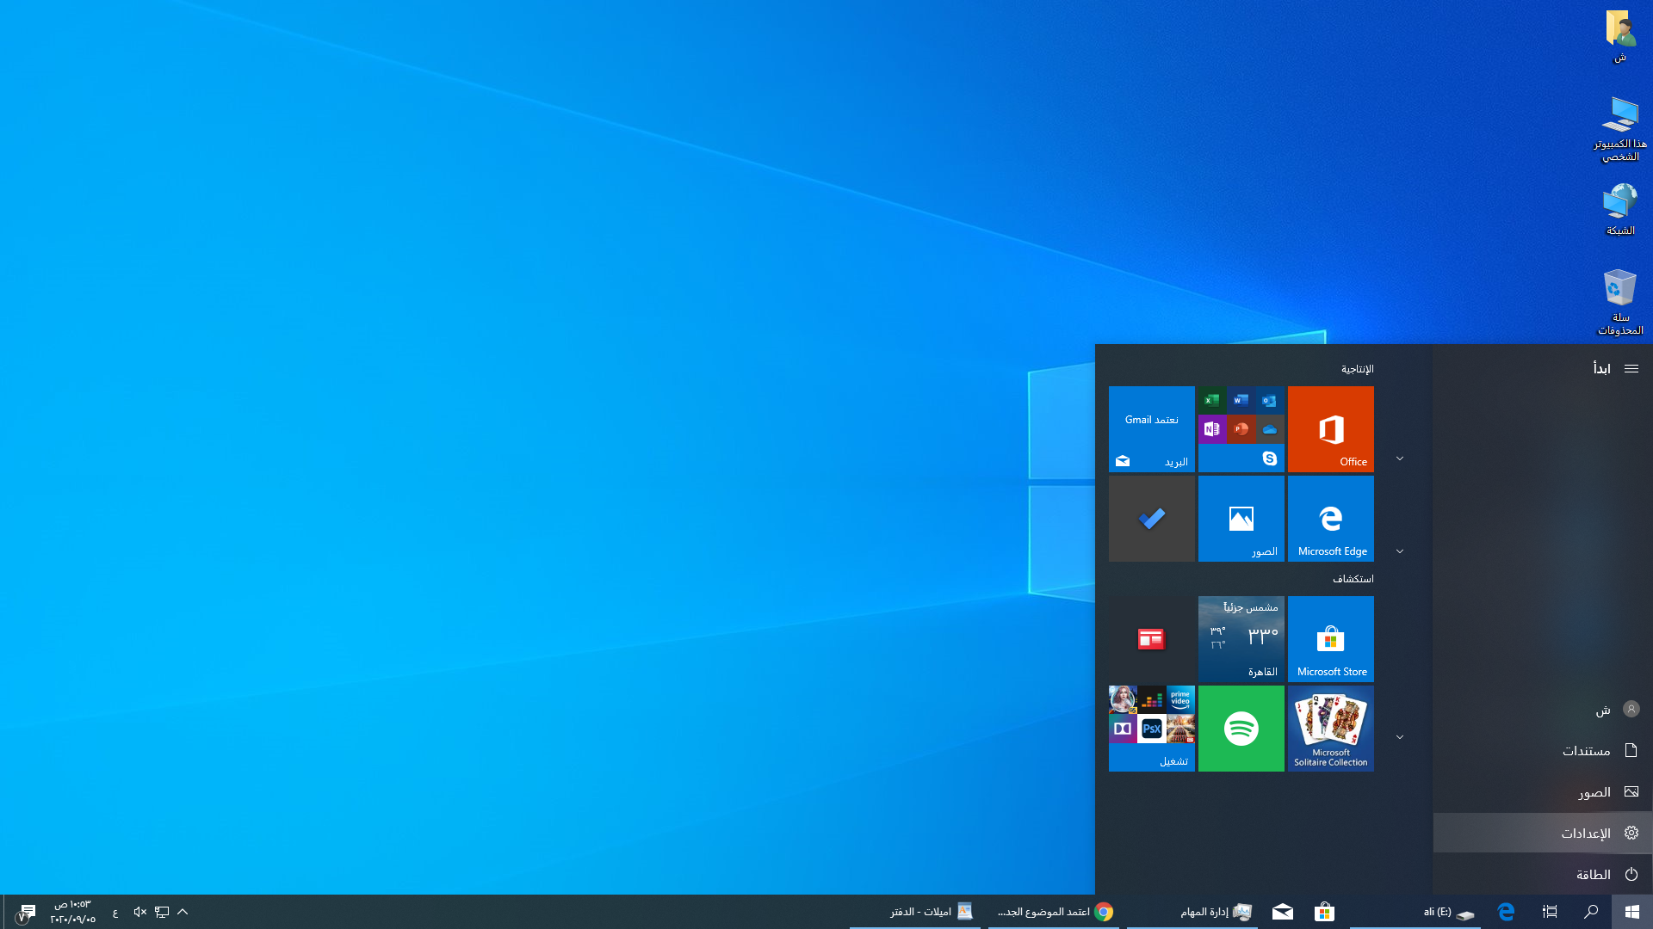Screen dimensions: 1653x929
Task: Switch to the Chrome taskbar window
Action: [1054, 912]
